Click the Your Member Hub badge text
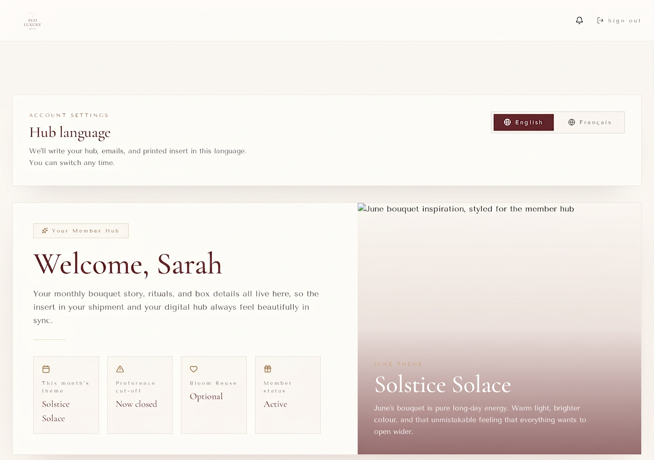The image size is (654, 460). pos(86,231)
